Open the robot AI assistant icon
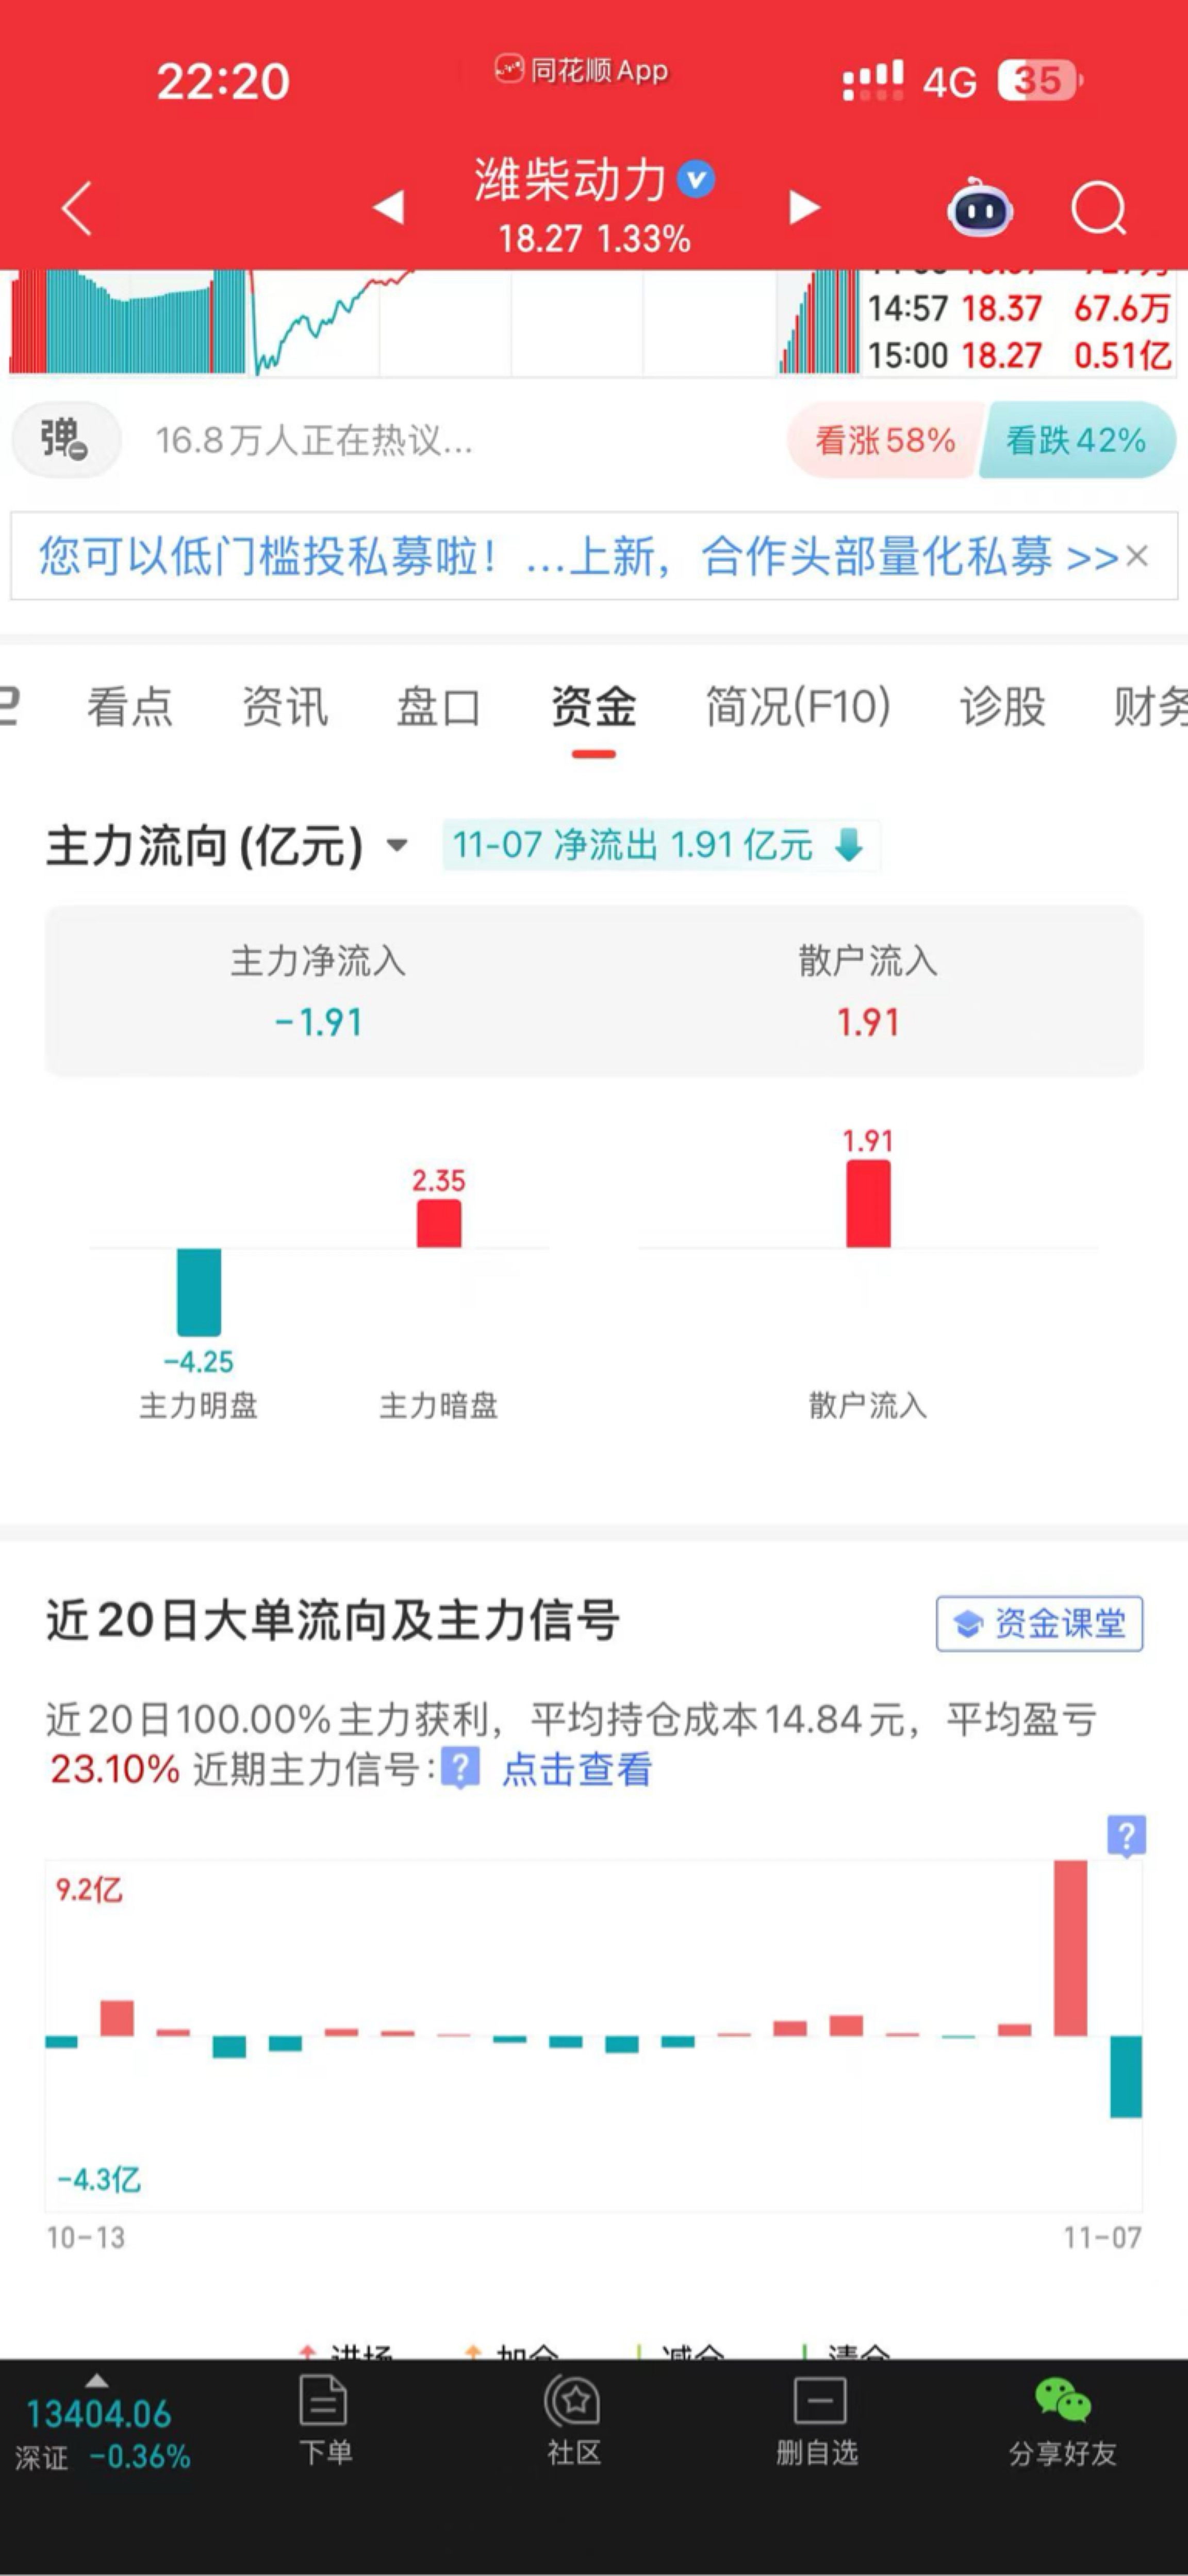1188x2576 pixels. pyautogui.click(x=980, y=208)
